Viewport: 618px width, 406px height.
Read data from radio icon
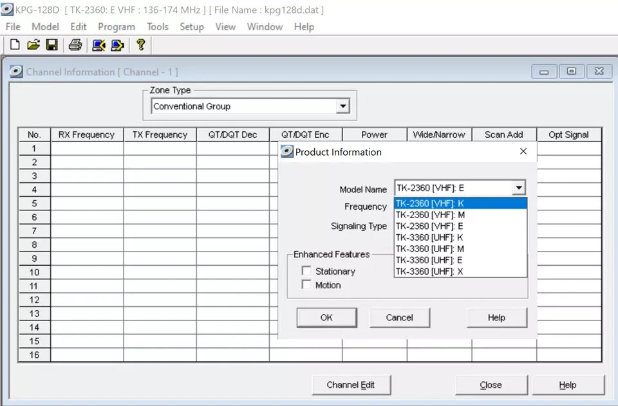click(x=98, y=45)
